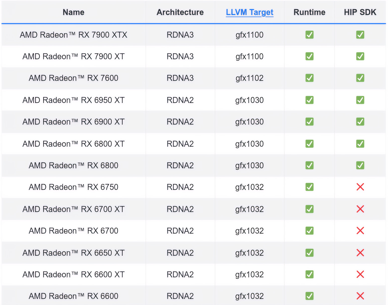388x305 pixels.
Task: Click RDNA2 in the RX 6800 row
Action: (x=180, y=165)
